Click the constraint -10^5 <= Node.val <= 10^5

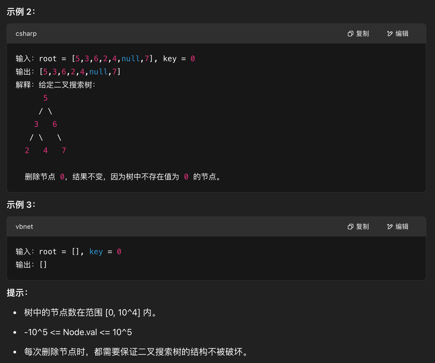pos(78,332)
